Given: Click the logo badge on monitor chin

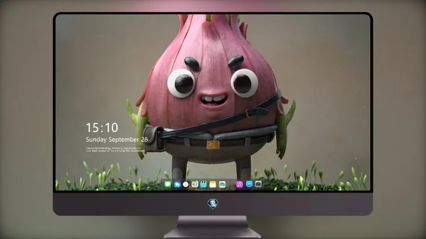Looking at the screenshot, I should tap(213, 204).
